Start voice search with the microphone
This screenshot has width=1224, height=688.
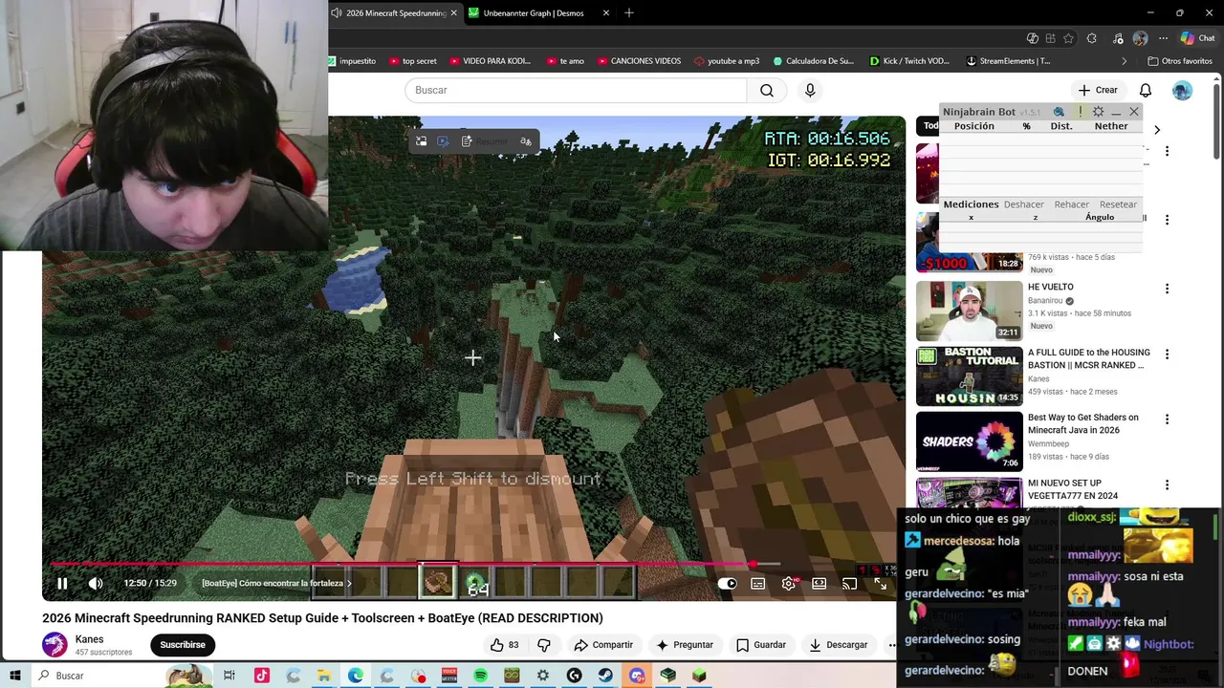(x=810, y=90)
